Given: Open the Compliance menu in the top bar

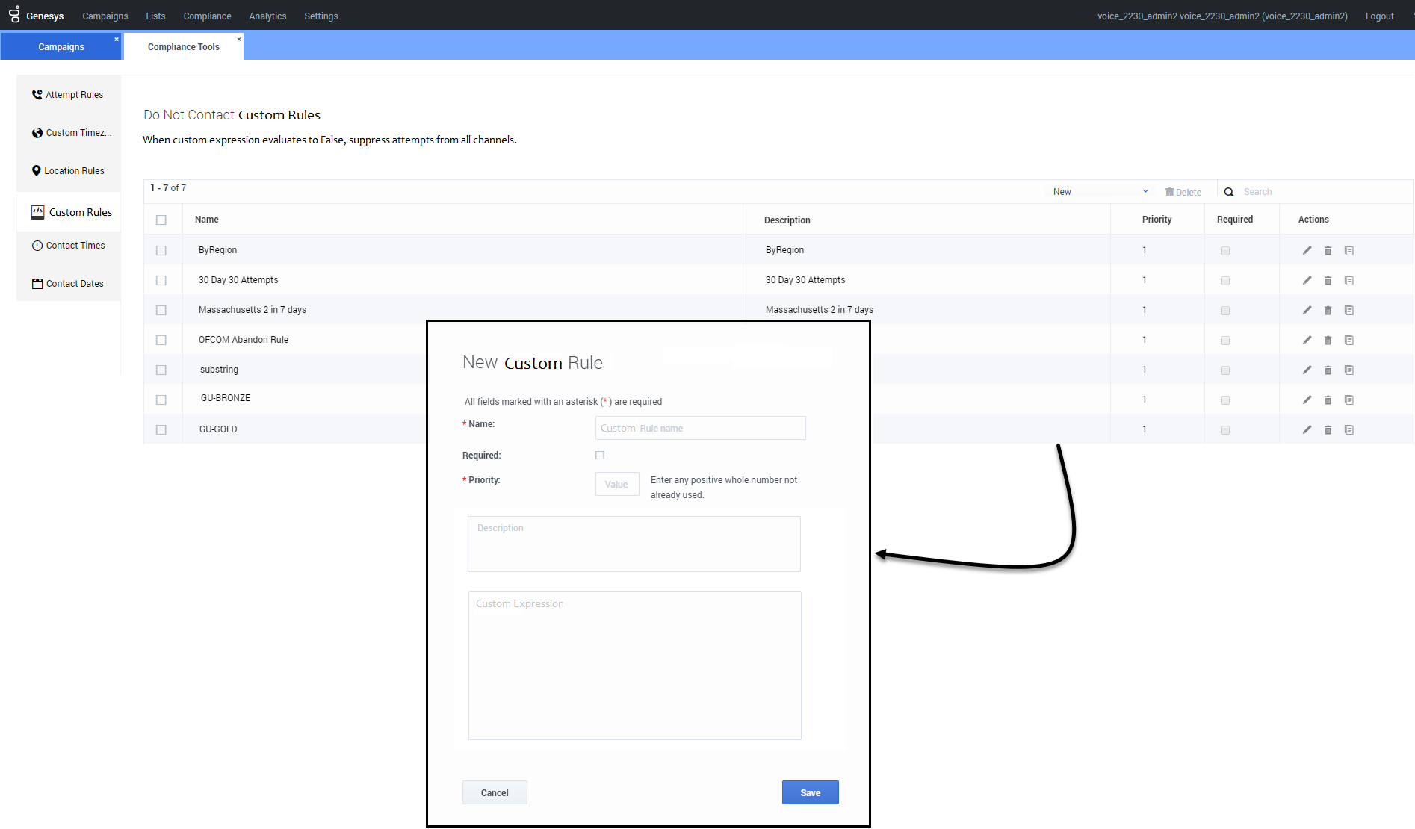Looking at the screenshot, I should (x=207, y=16).
